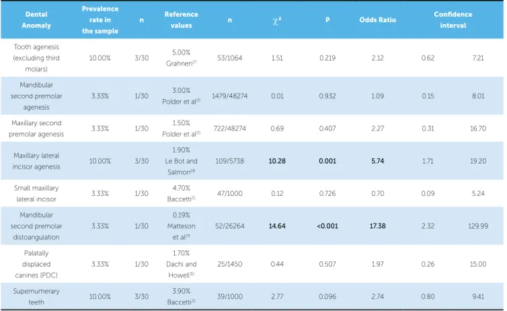Viewport: 507px width, 311px height.
Task: Select the 'Supernumerary teeth' row label
Action: [x=36, y=297]
